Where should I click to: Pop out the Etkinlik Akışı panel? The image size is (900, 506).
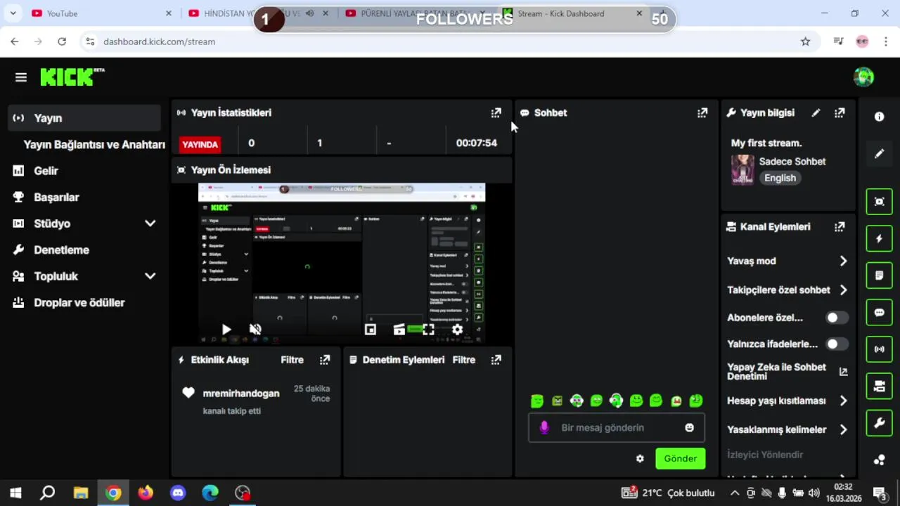pyautogui.click(x=324, y=360)
